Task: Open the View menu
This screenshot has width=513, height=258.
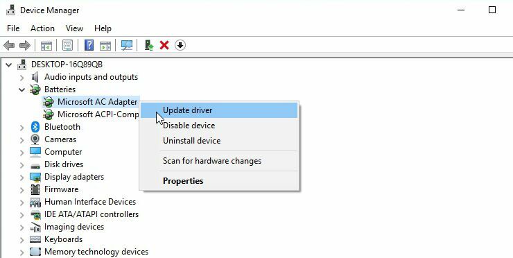Action: (x=74, y=28)
